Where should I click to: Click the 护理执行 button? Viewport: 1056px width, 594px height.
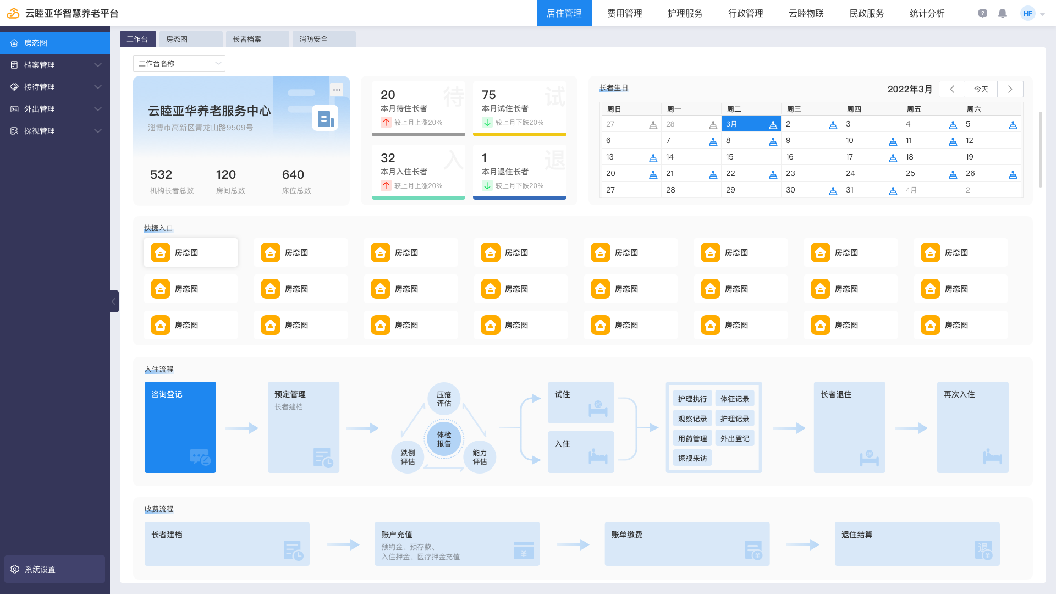pyautogui.click(x=692, y=399)
